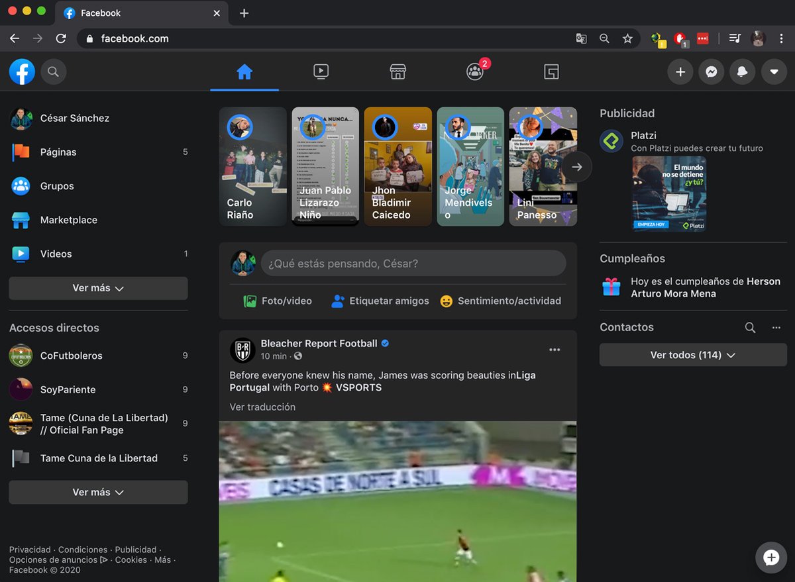The width and height of the screenshot is (795, 582).
Task: Open Messenger from the header
Action: click(712, 72)
